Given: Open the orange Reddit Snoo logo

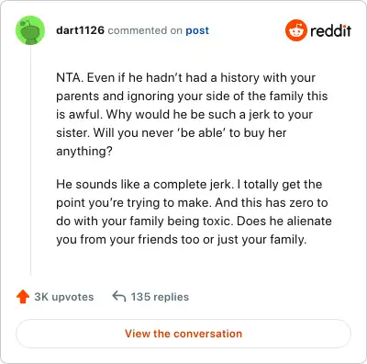Looking at the screenshot, I should [x=295, y=30].
